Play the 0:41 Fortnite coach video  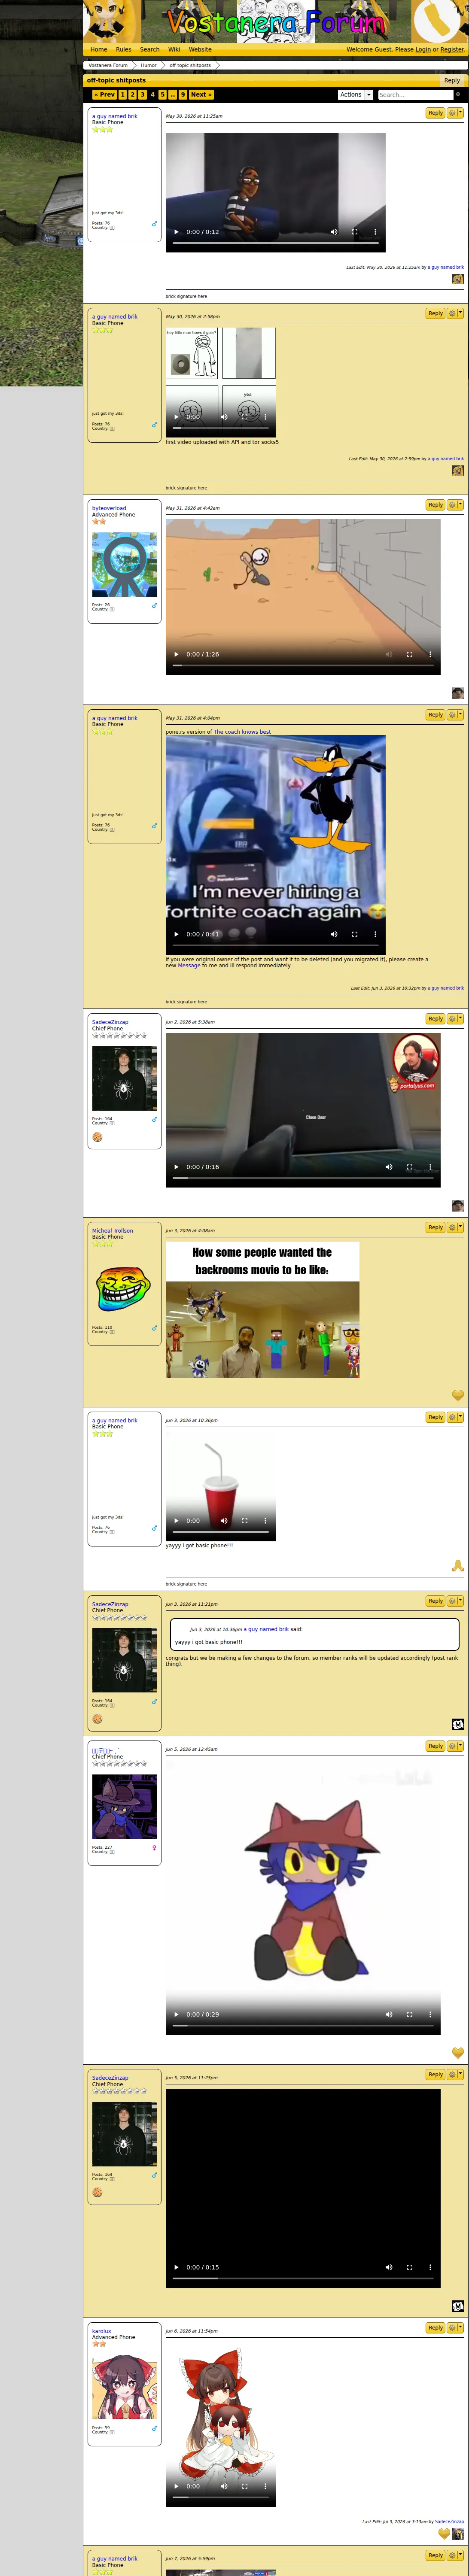click(x=176, y=934)
